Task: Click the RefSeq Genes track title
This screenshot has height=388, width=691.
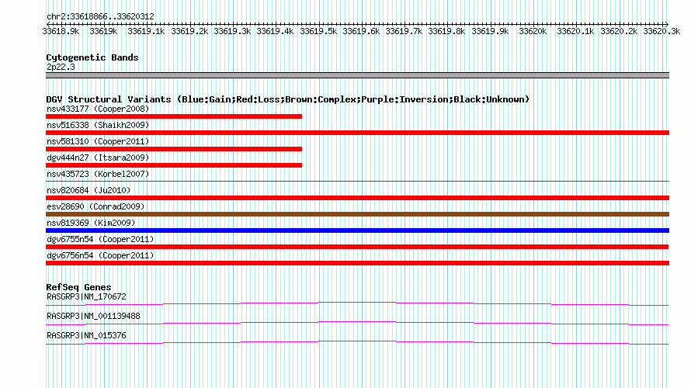Action: pyautogui.click(x=78, y=287)
